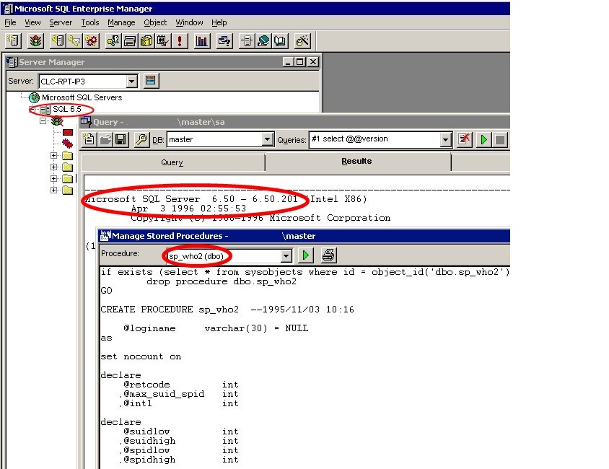Open the Server menu
Image resolution: width=609 pixels, height=469 pixels.
(x=61, y=22)
